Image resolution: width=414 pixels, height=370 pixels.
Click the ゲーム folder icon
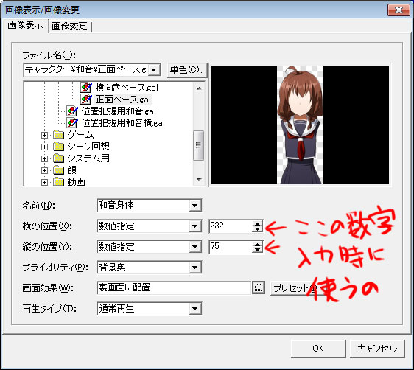pyautogui.click(x=59, y=135)
